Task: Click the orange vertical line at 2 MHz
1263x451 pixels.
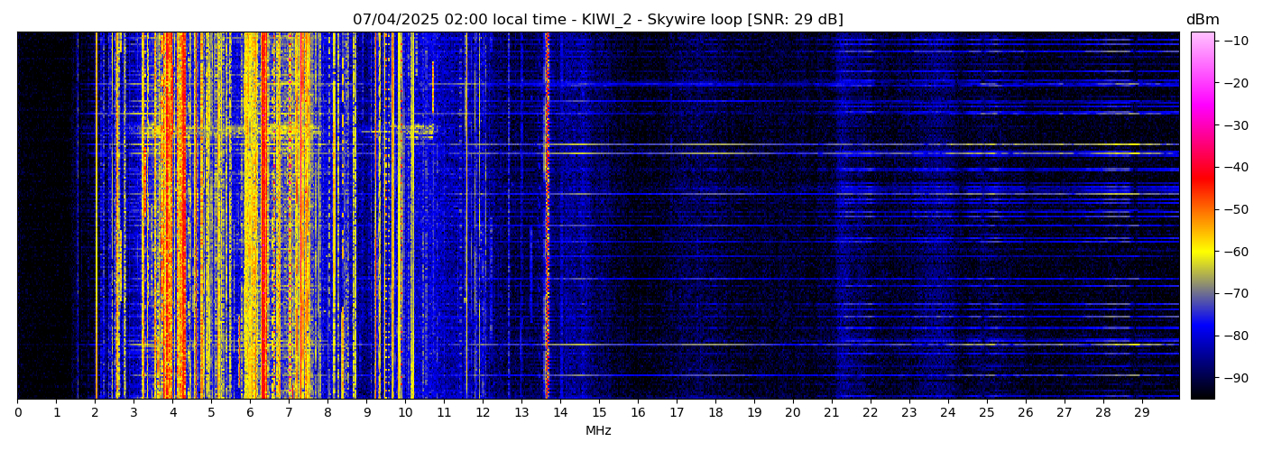Action: [x=97, y=216]
